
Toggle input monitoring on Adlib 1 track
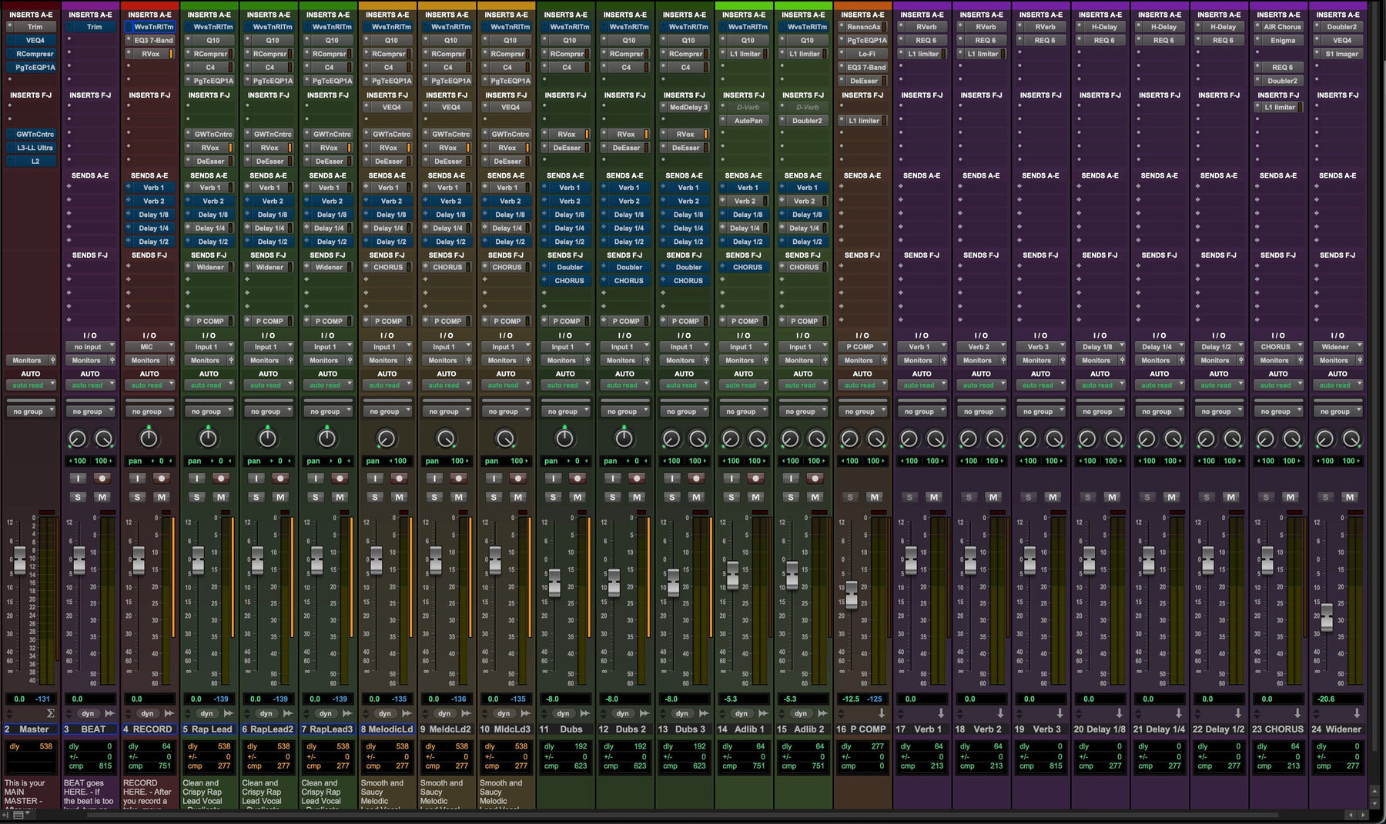731,479
